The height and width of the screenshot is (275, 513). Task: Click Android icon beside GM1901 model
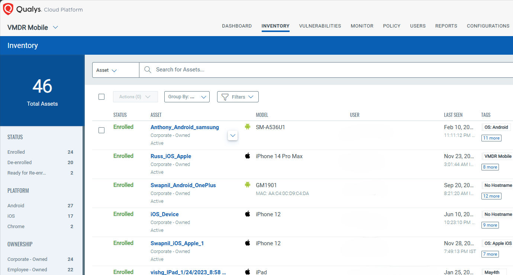tap(248, 185)
